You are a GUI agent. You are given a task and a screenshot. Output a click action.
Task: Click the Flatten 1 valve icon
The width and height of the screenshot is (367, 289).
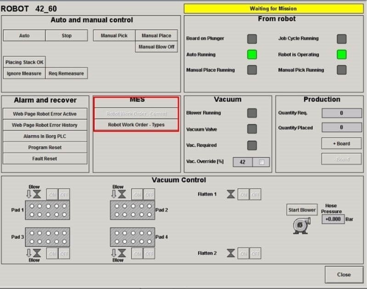[x=231, y=194]
